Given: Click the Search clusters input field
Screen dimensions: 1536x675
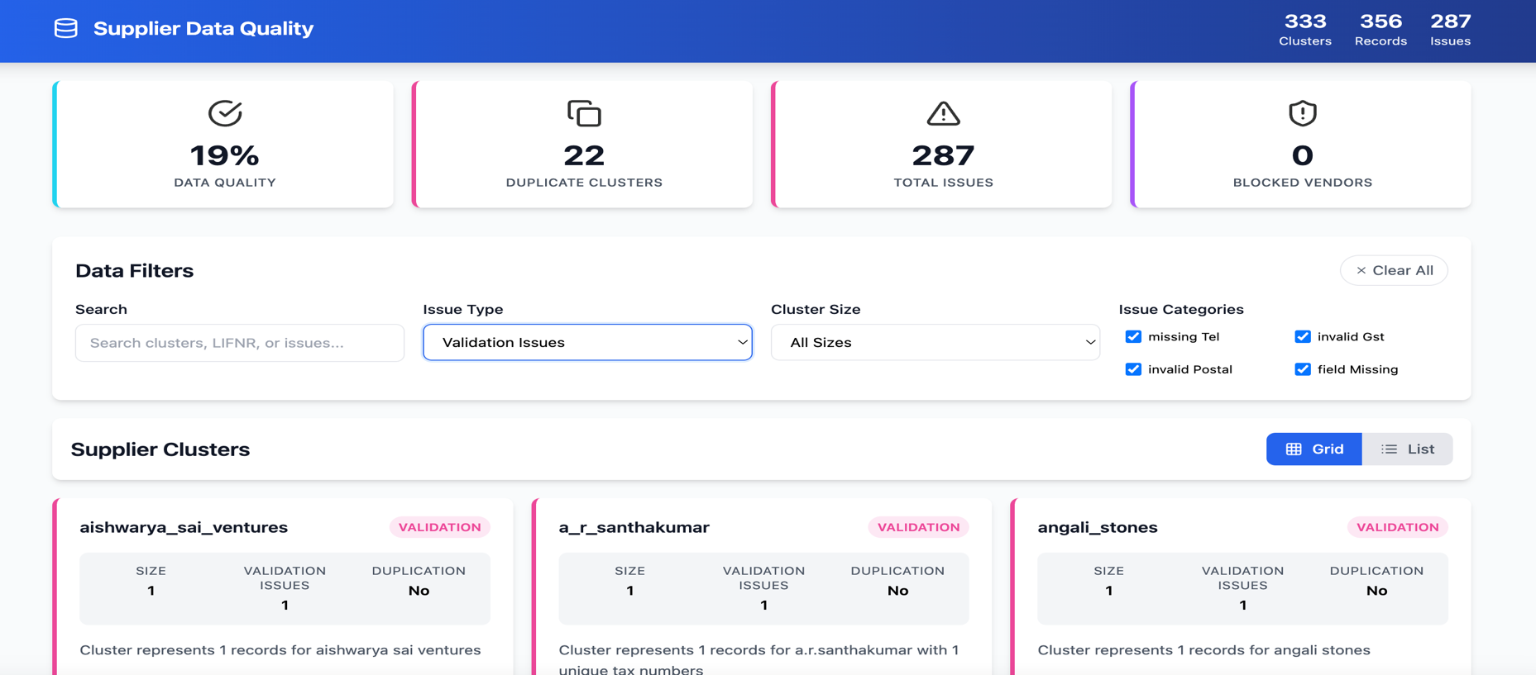Looking at the screenshot, I should click(x=240, y=343).
